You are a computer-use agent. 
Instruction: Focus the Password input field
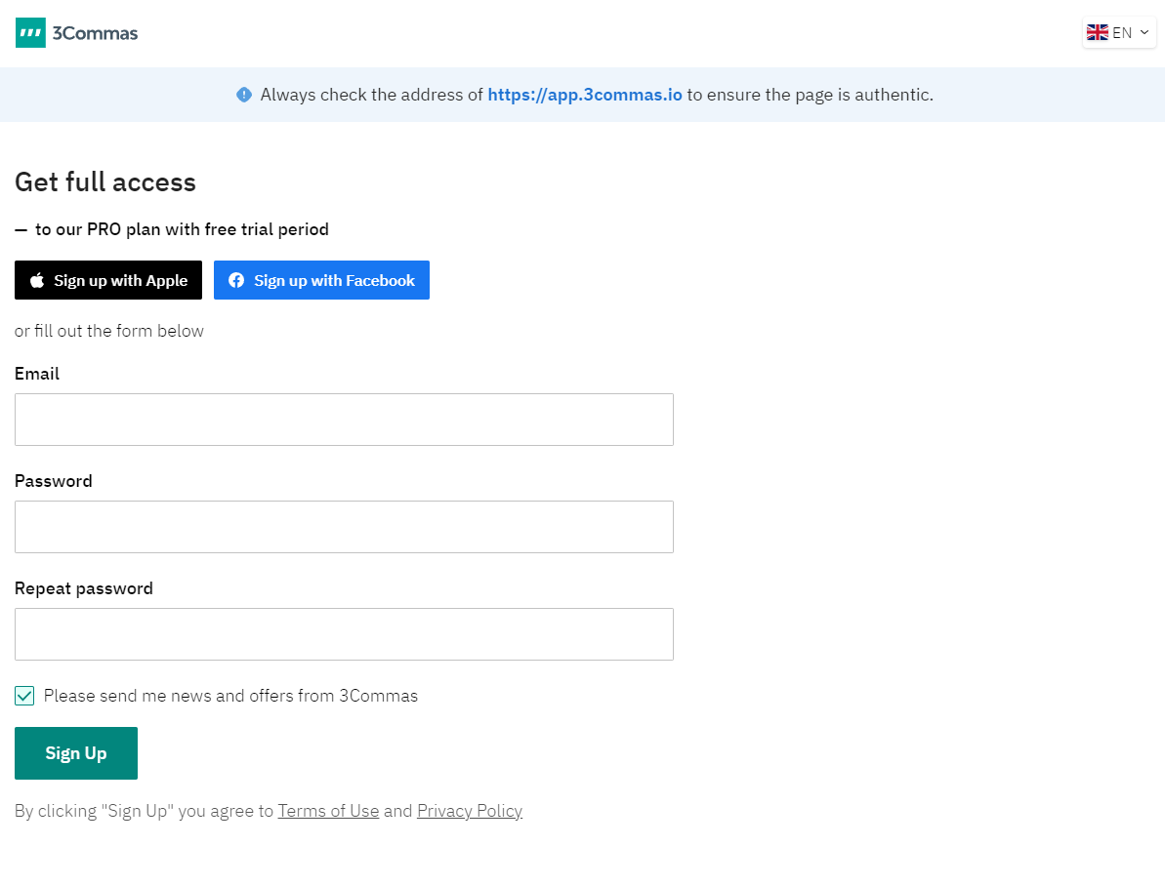(x=344, y=527)
